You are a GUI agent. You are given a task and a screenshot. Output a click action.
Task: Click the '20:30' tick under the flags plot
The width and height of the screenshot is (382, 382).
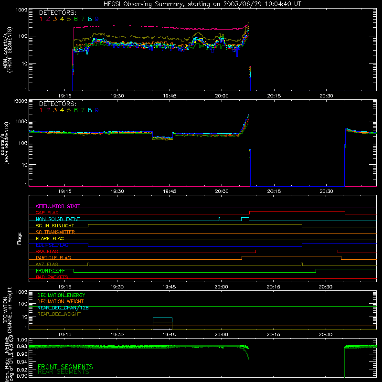(x=326, y=287)
